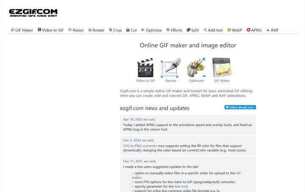Open the AVIF tools
The image size is (305, 192).
coord(272,30)
